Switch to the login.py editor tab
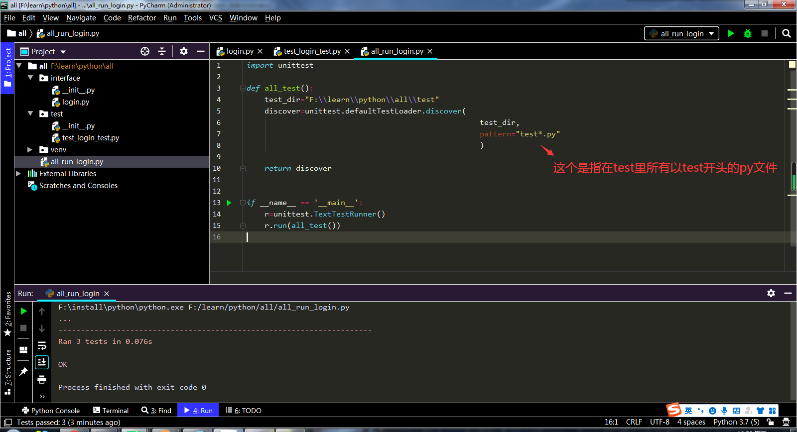 [x=240, y=51]
